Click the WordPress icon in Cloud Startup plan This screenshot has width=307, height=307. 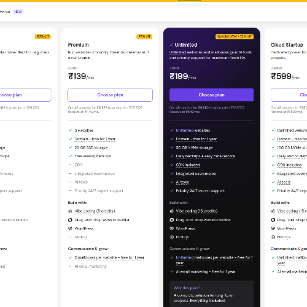pos(273,228)
